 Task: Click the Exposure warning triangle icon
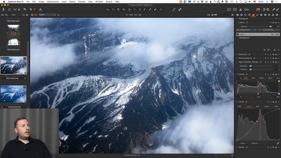(241, 10)
